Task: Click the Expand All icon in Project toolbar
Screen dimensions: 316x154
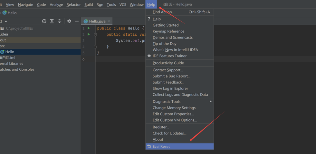Action: point(52,21)
